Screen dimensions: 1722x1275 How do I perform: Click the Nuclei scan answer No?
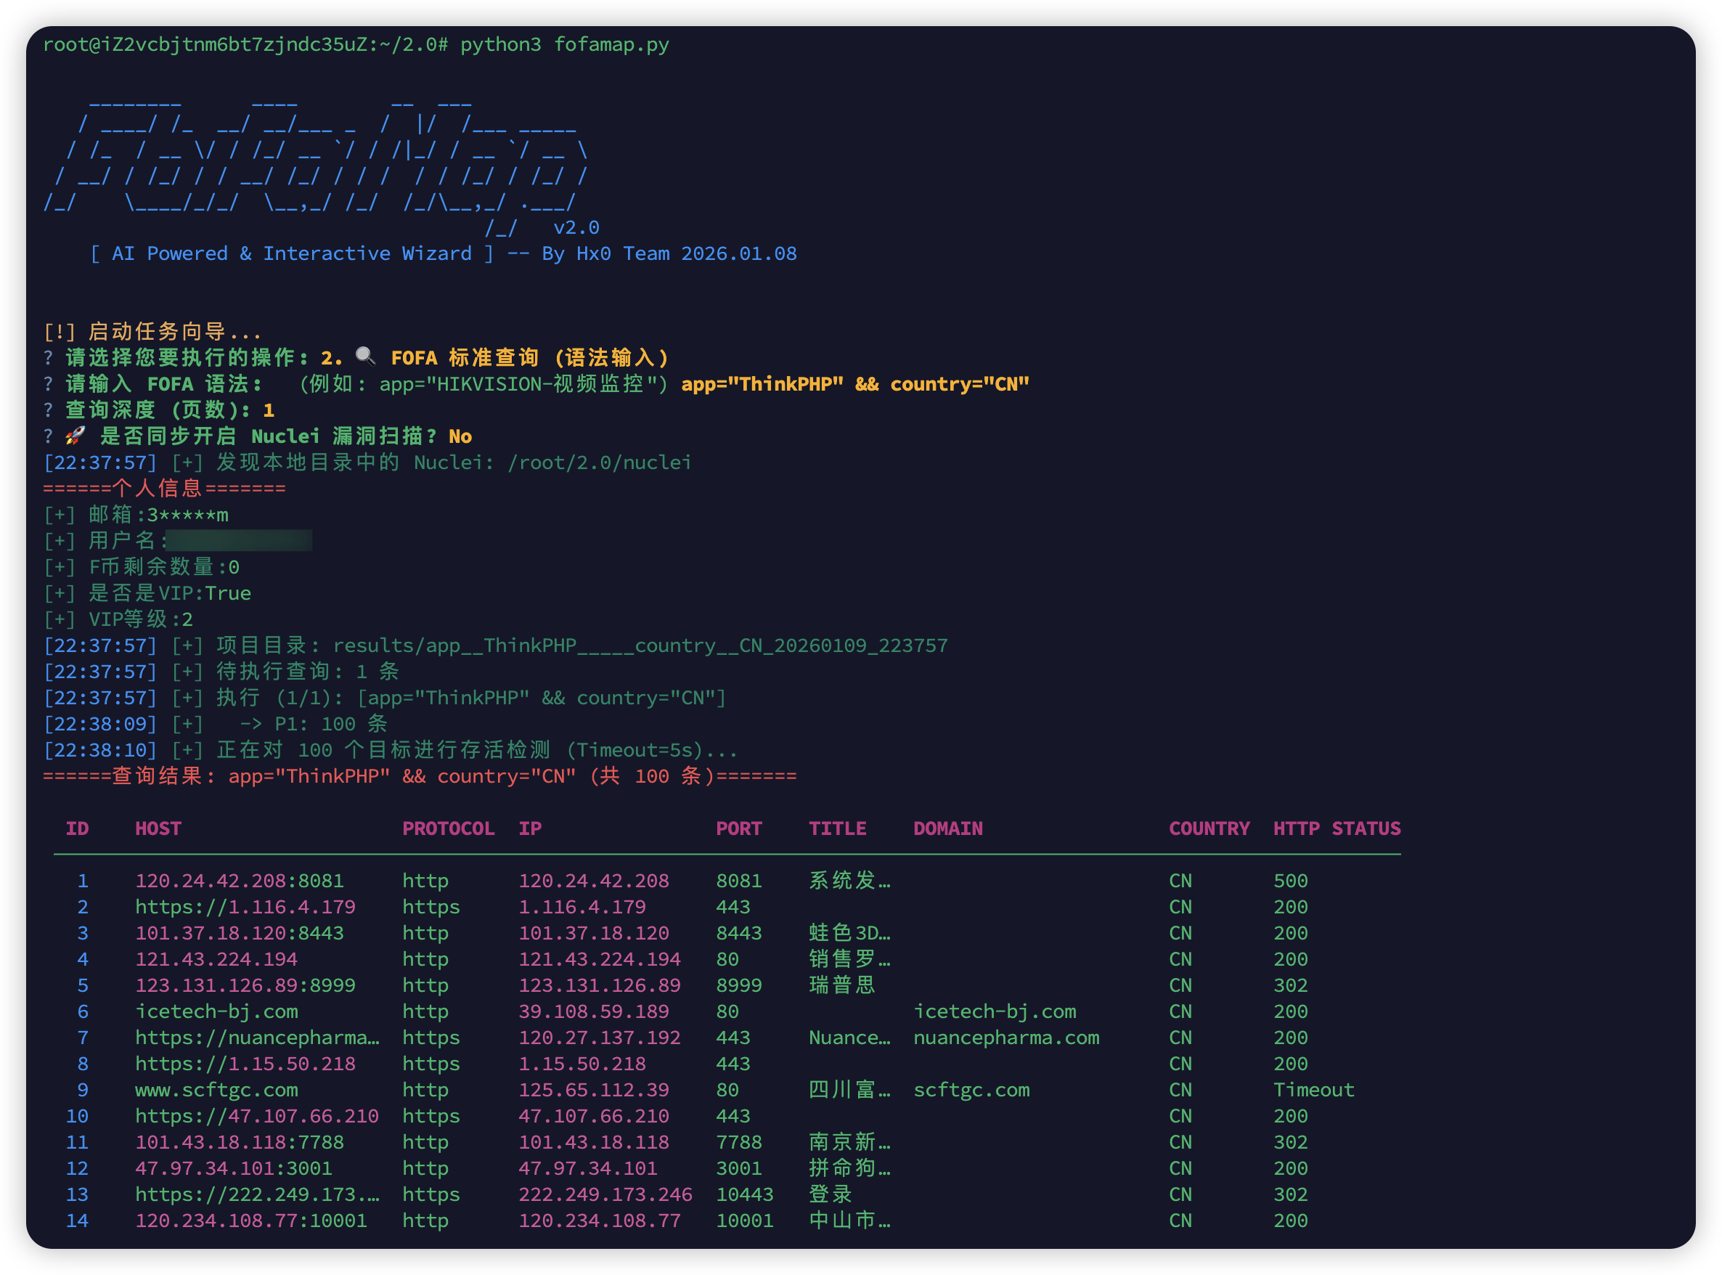tap(460, 436)
